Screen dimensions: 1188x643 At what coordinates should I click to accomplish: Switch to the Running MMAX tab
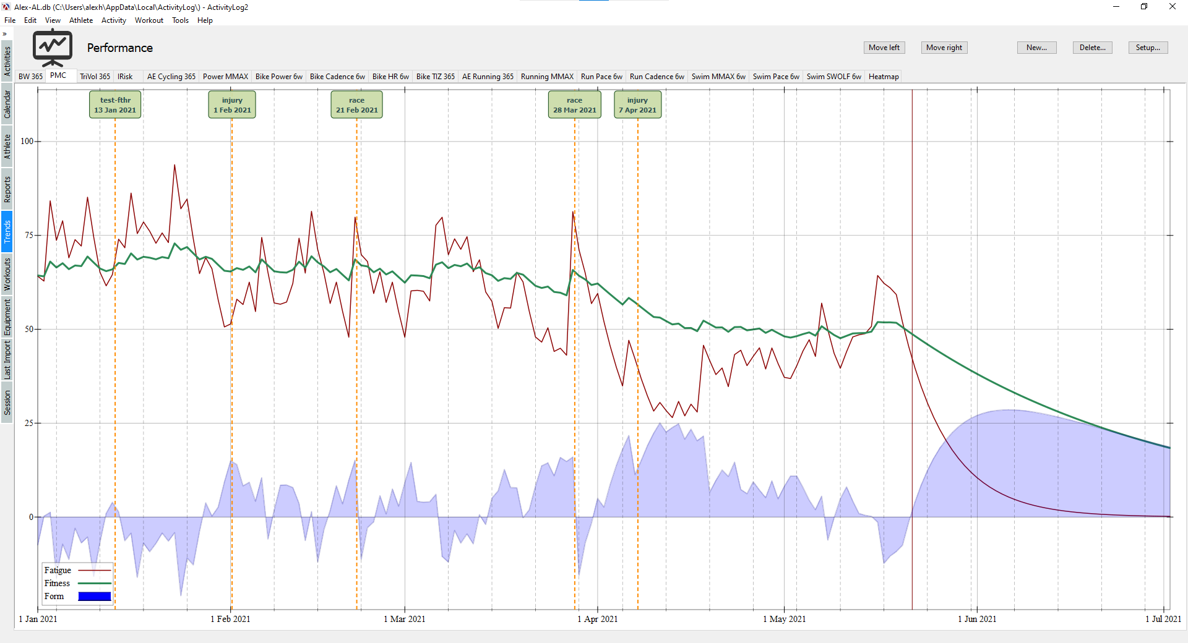pos(547,77)
